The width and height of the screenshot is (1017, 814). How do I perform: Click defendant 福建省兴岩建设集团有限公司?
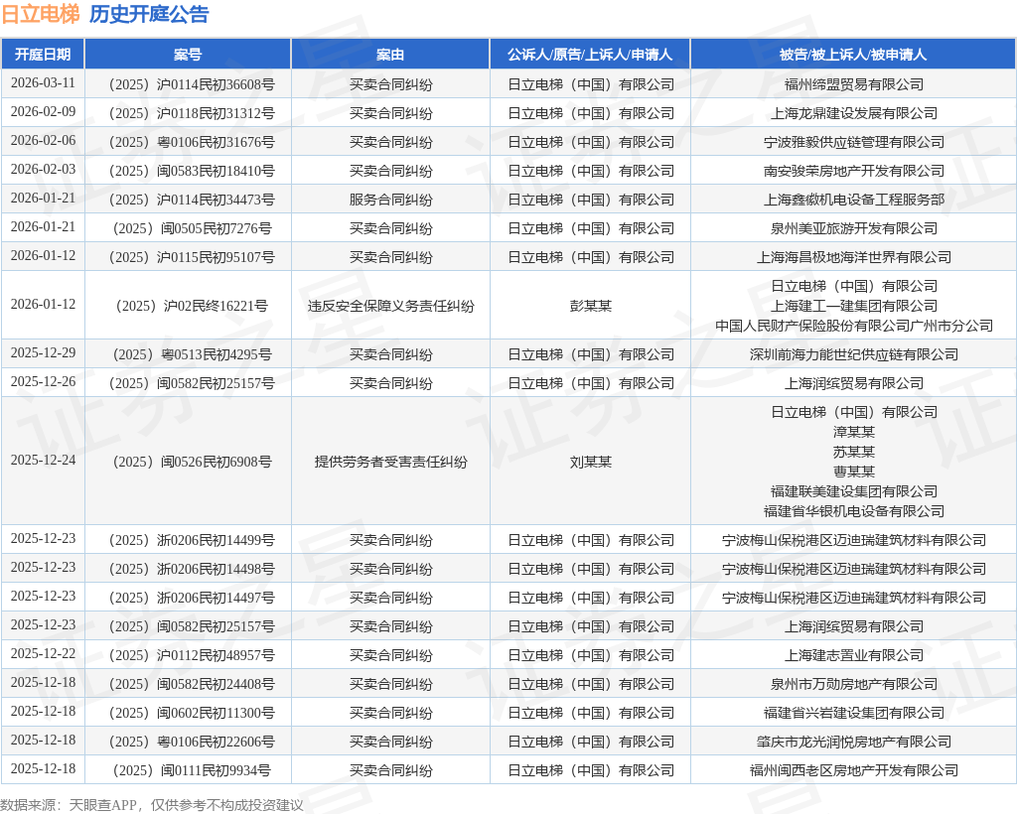(853, 713)
